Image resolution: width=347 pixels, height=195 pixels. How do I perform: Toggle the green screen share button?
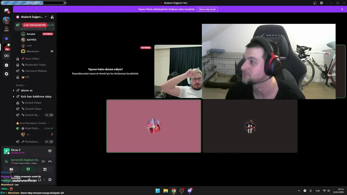pos(28,169)
